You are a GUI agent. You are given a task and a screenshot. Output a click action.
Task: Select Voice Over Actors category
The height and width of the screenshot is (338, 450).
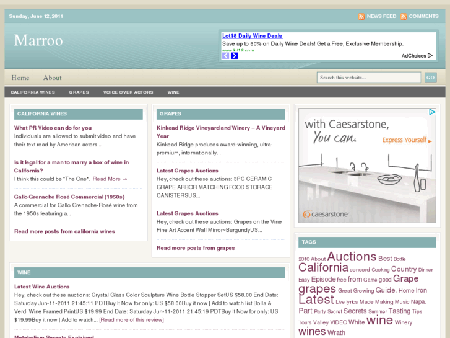(x=128, y=92)
